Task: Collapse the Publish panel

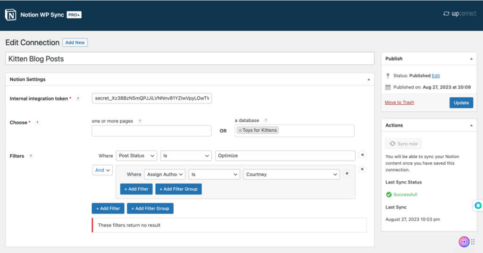Action: [471, 59]
